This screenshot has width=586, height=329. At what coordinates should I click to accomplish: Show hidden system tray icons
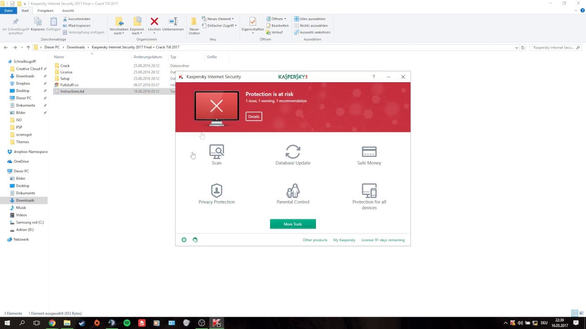506,323
